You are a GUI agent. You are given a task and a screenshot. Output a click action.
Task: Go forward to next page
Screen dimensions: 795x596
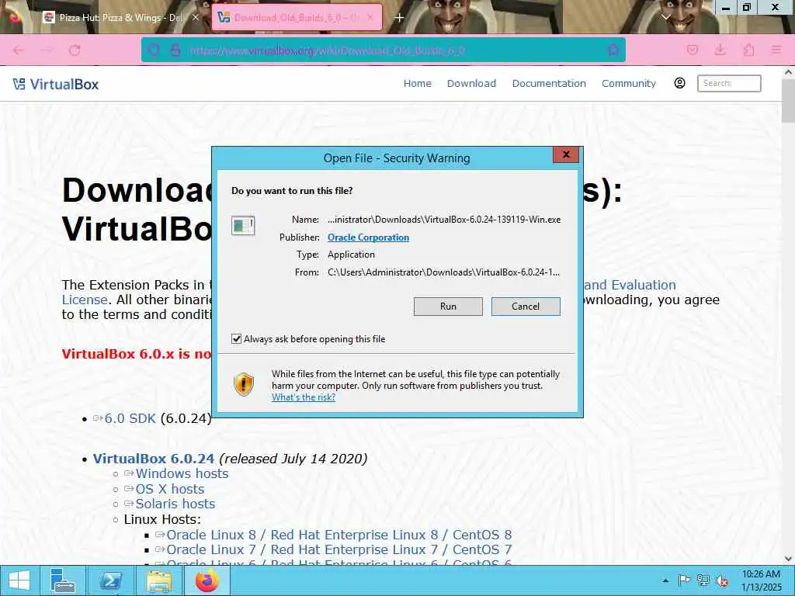point(47,50)
